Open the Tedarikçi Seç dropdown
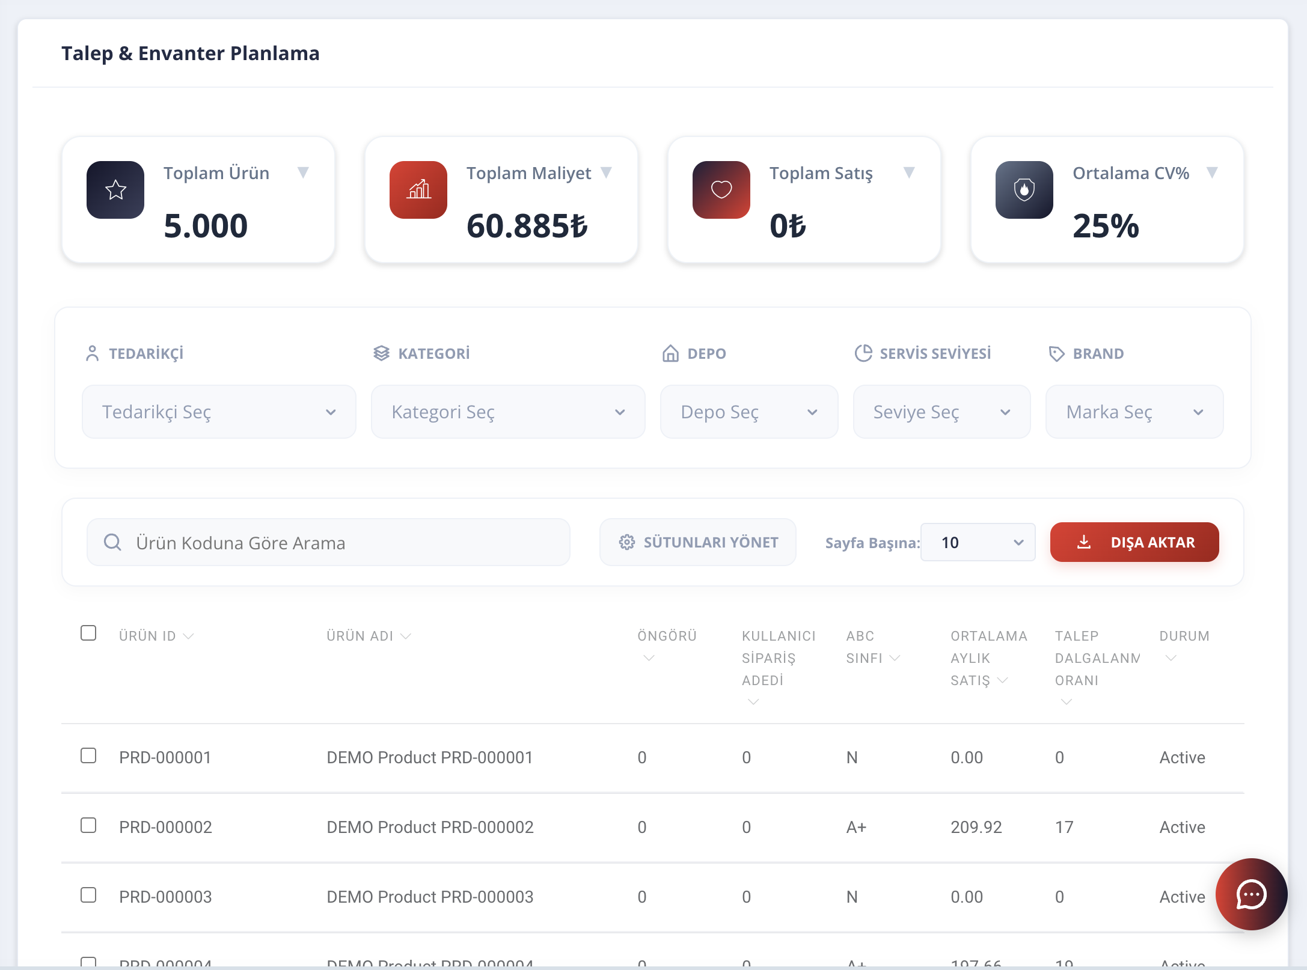The height and width of the screenshot is (970, 1307). pos(219,412)
